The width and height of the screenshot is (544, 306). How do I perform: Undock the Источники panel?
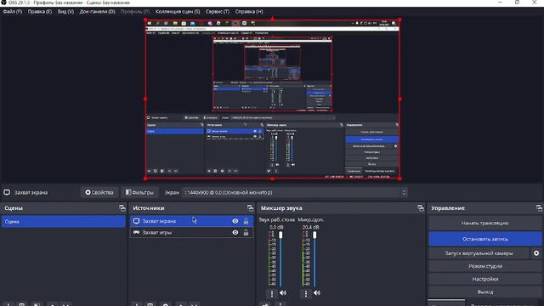coord(250,208)
